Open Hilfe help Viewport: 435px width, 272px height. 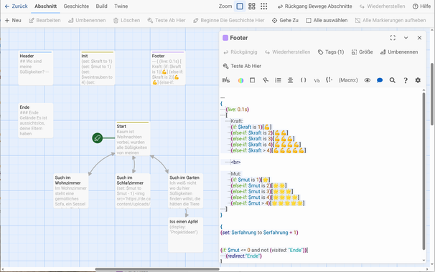421,6
